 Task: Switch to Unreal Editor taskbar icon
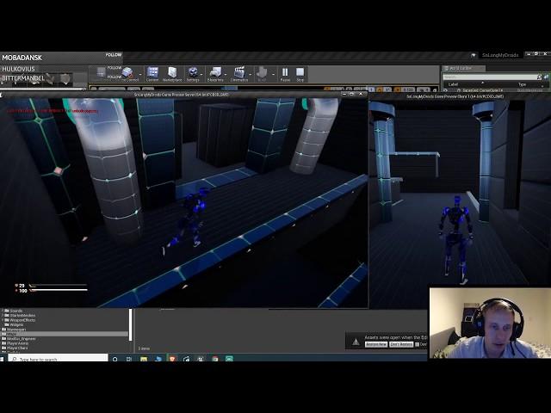(x=201, y=359)
